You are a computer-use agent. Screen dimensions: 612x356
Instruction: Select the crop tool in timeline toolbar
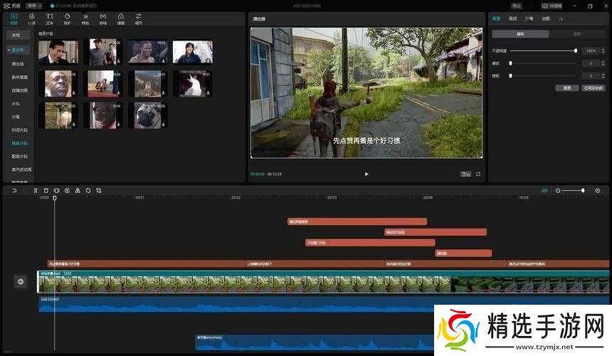coord(98,190)
